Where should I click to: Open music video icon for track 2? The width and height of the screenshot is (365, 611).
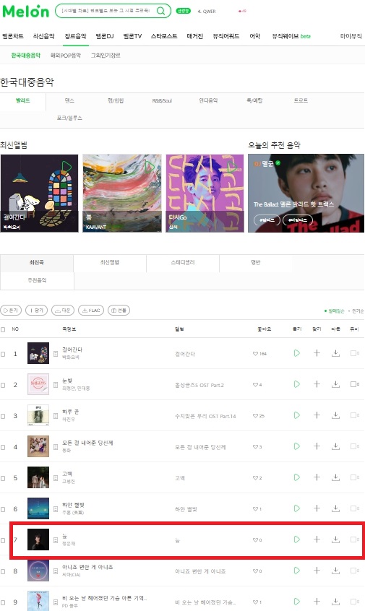tap(354, 384)
